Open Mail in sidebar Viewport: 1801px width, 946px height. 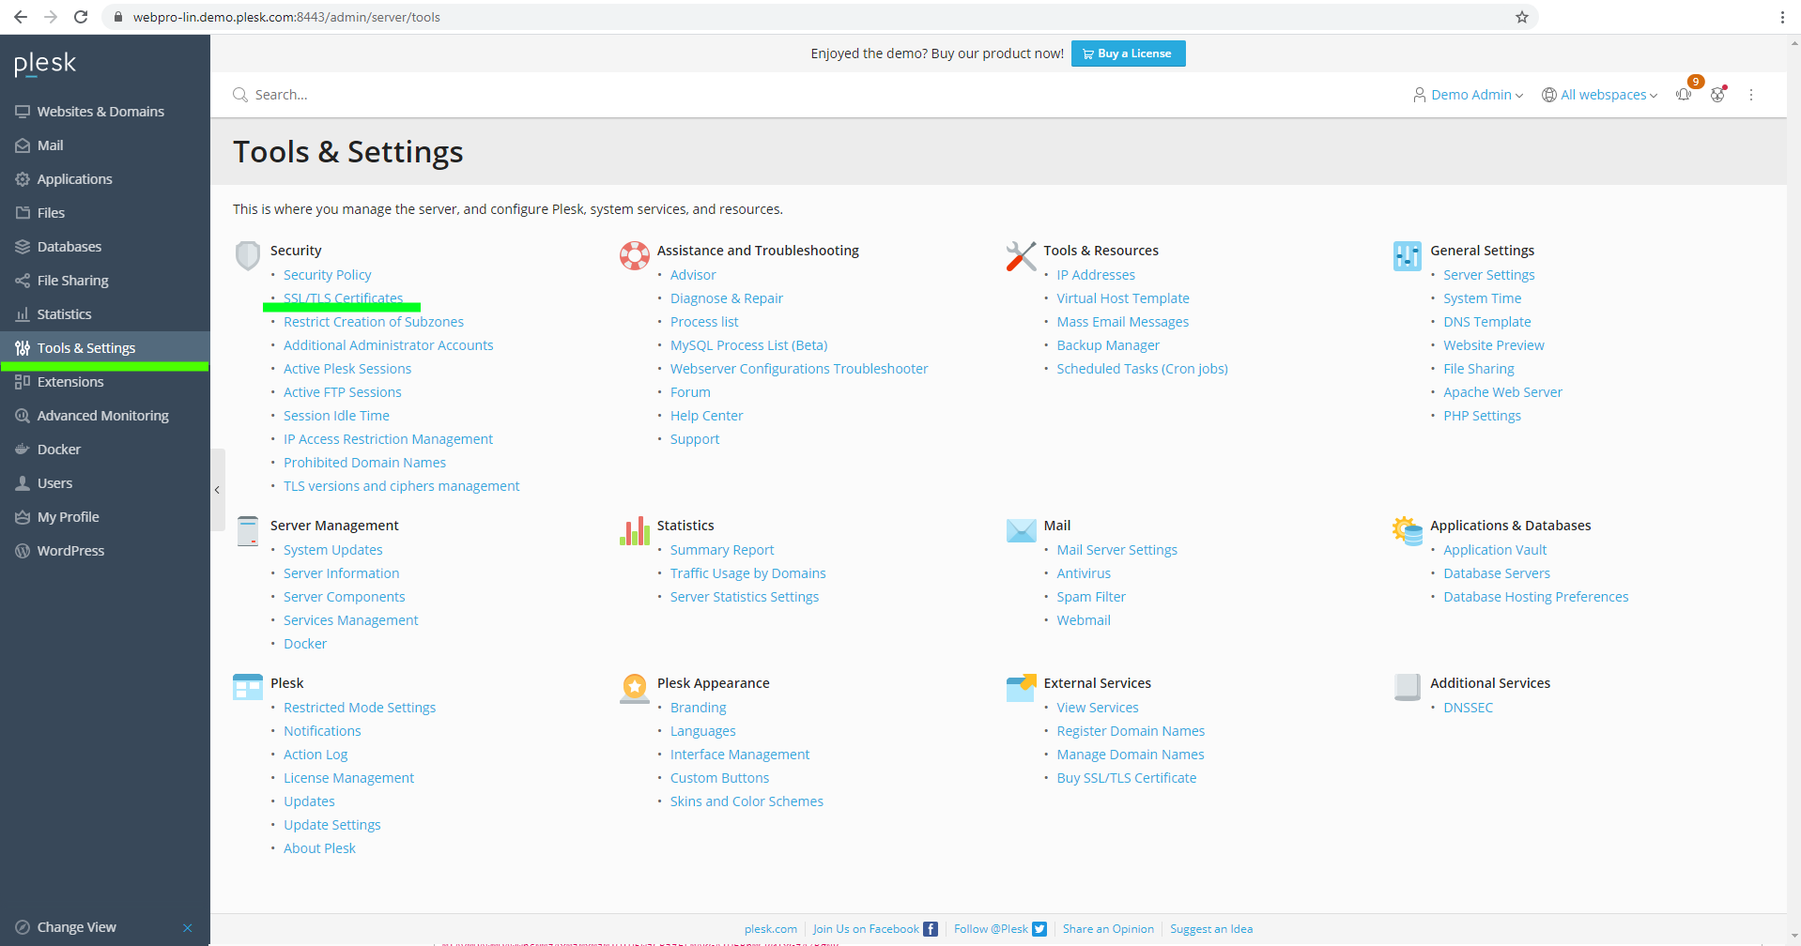(105, 145)
